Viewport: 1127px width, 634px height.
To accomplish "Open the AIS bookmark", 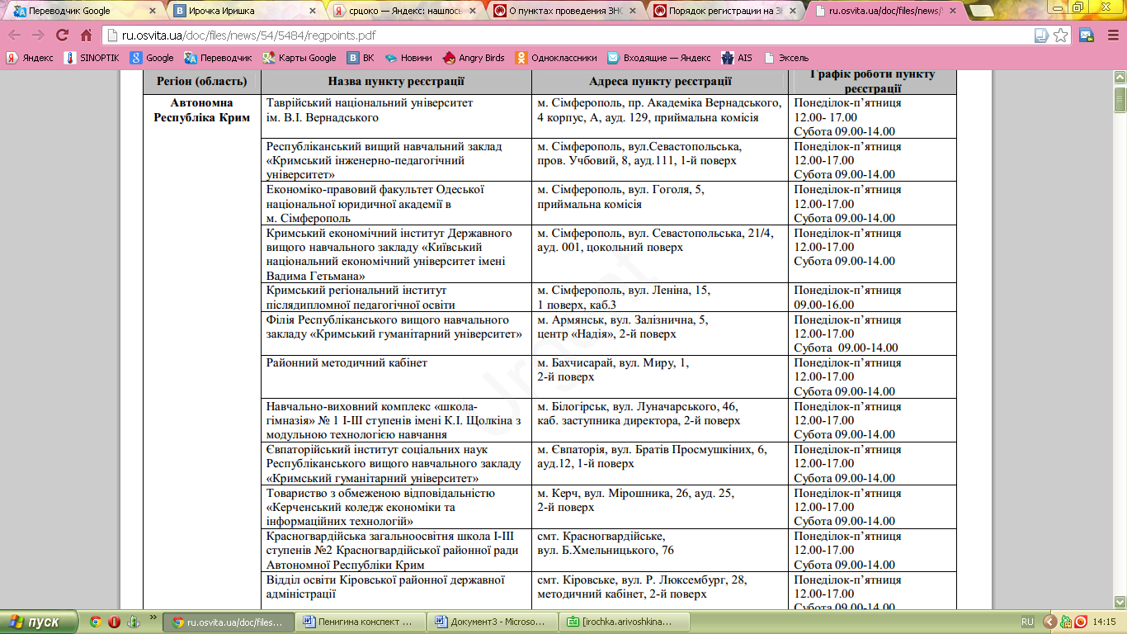I will coord(737,58).
